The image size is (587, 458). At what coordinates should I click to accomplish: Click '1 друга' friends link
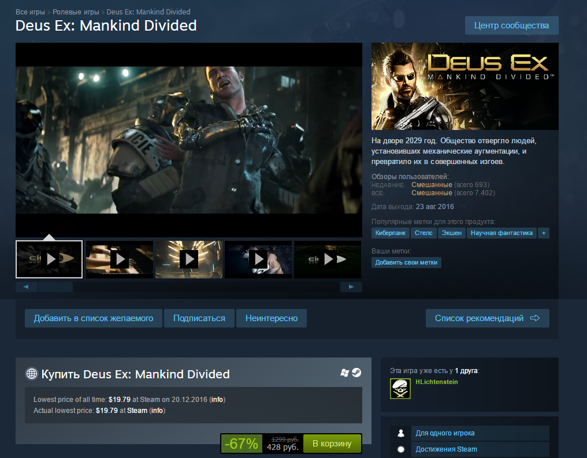pos(466,371)
